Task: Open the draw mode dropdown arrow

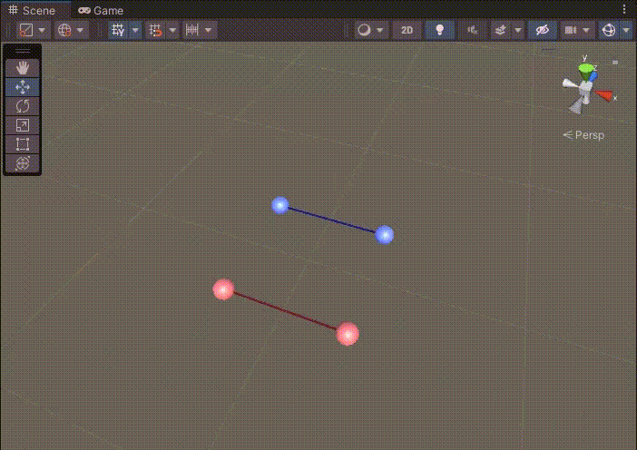Action: 380,30
